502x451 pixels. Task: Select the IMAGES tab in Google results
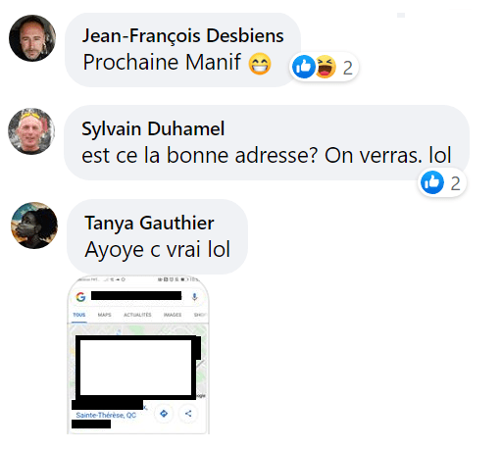click(173, 315)
